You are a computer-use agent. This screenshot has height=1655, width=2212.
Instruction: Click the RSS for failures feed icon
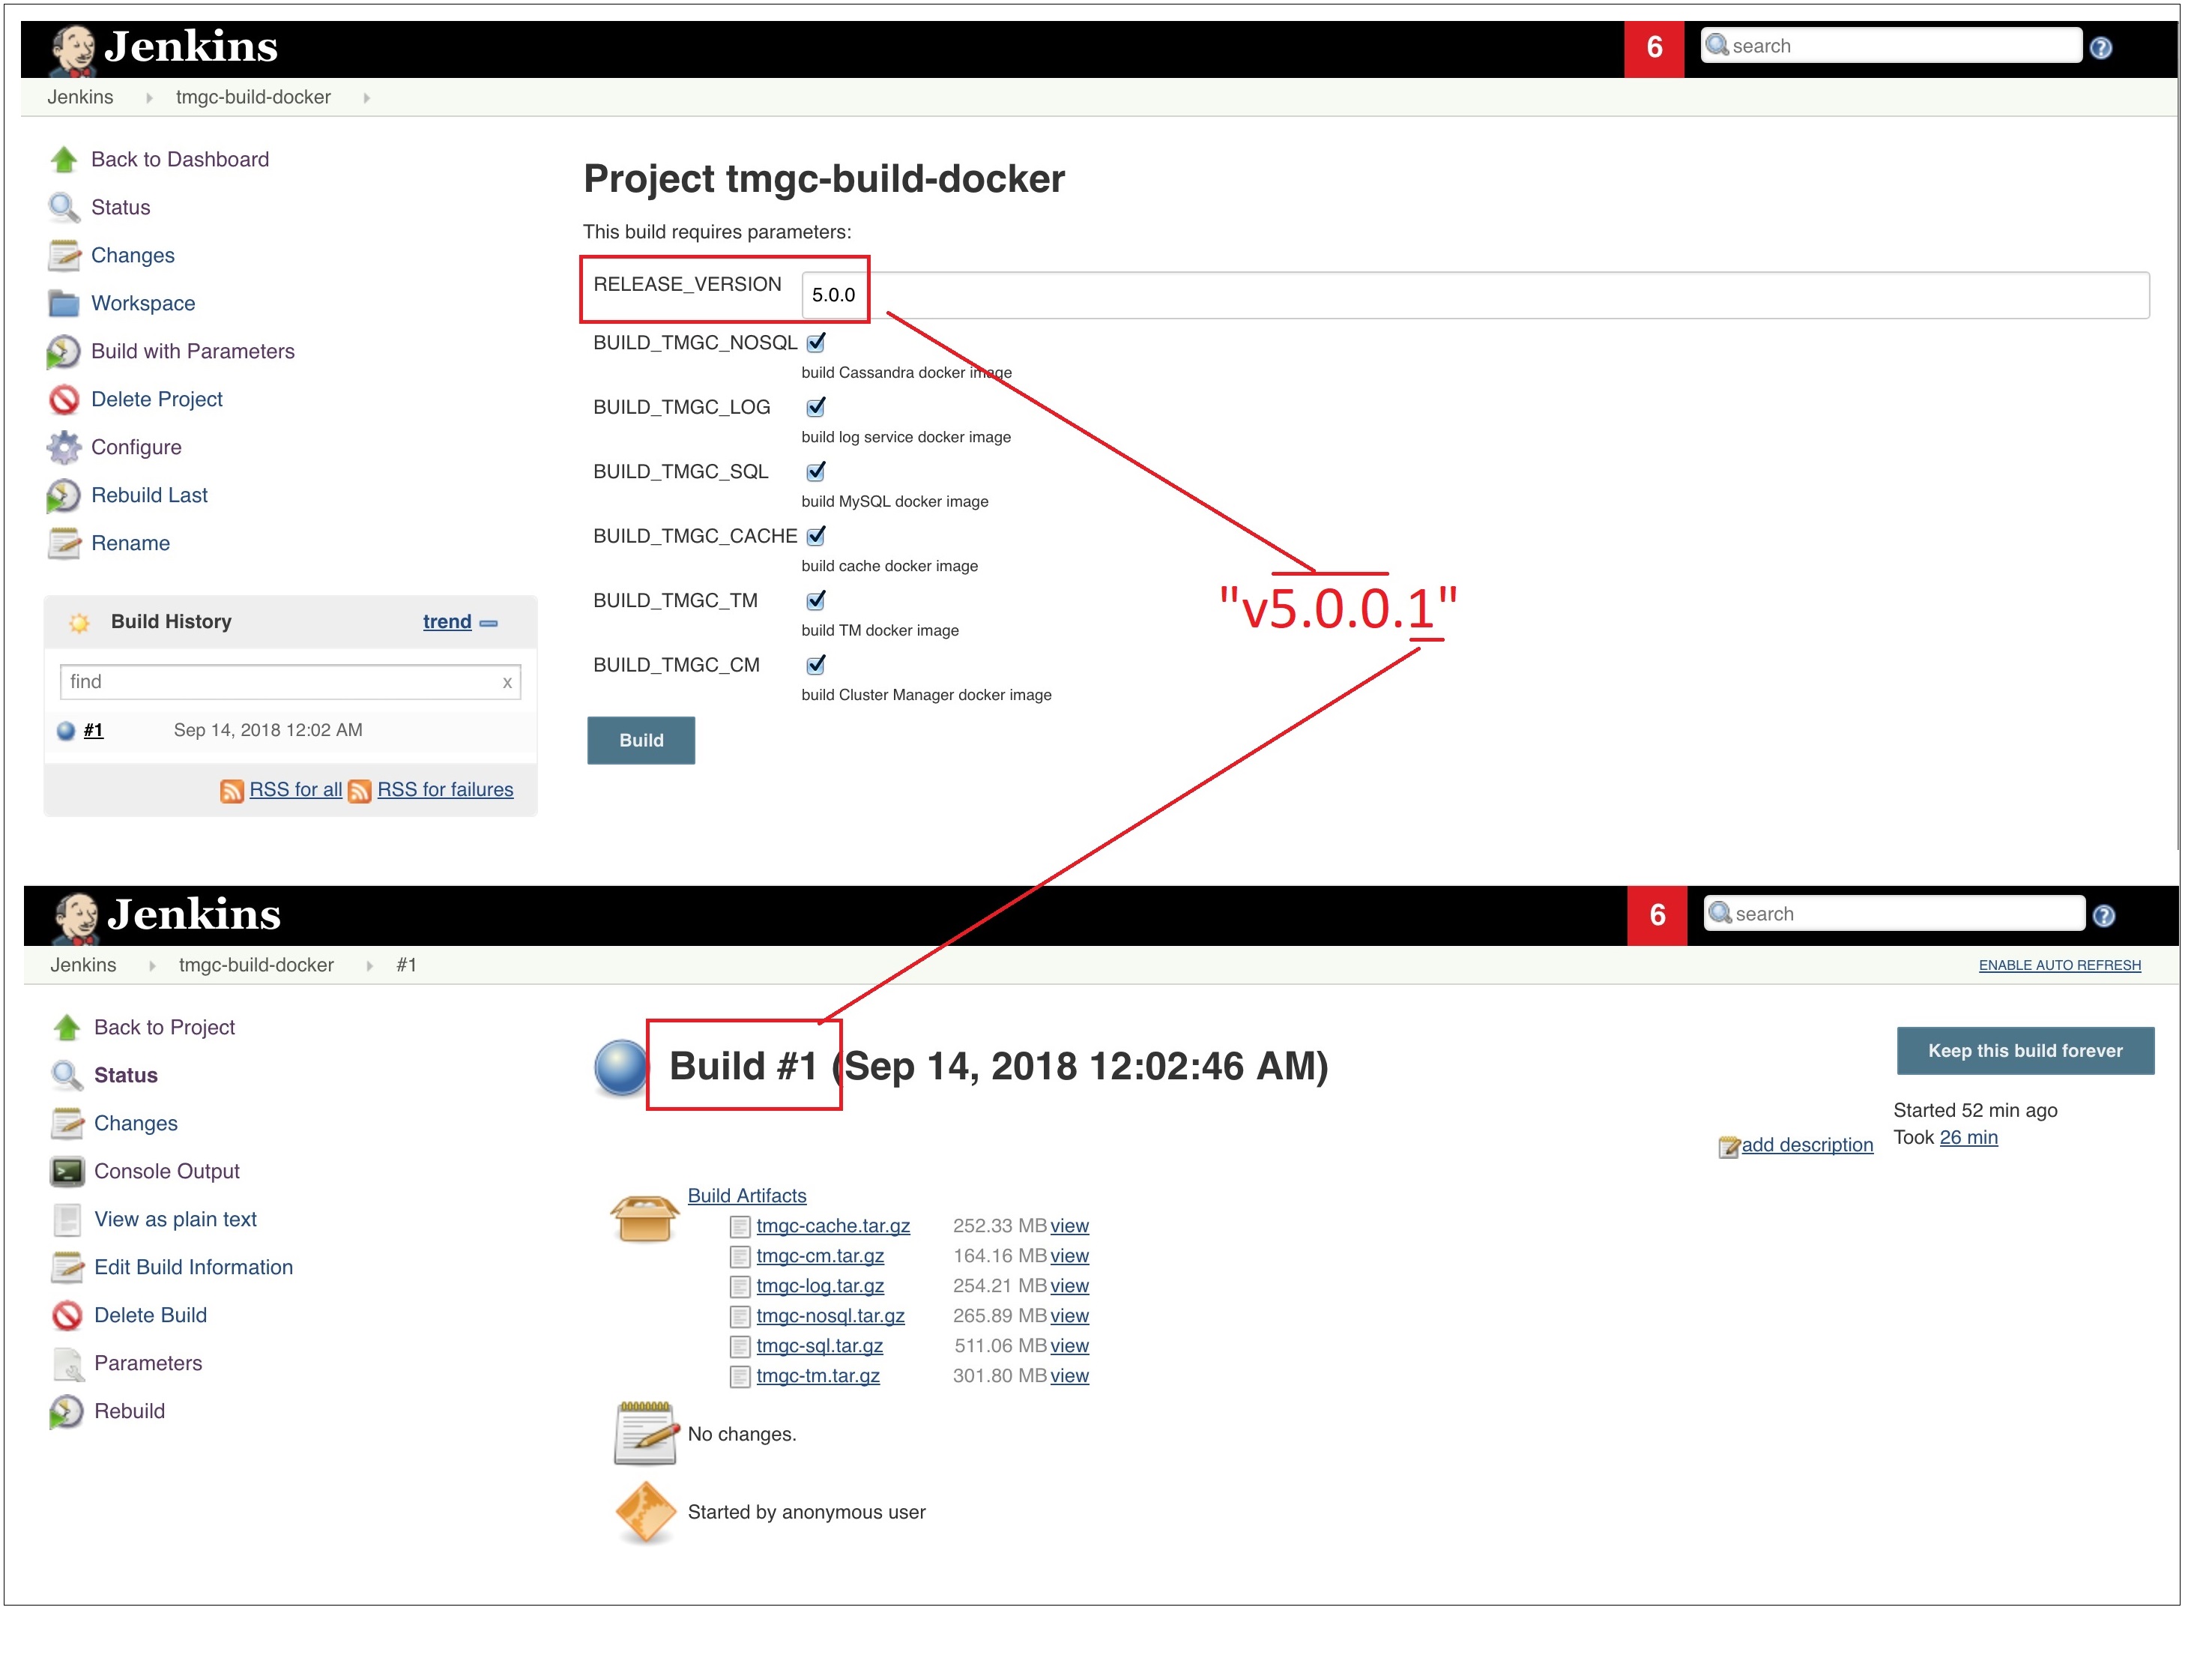[x=360, y=792]
